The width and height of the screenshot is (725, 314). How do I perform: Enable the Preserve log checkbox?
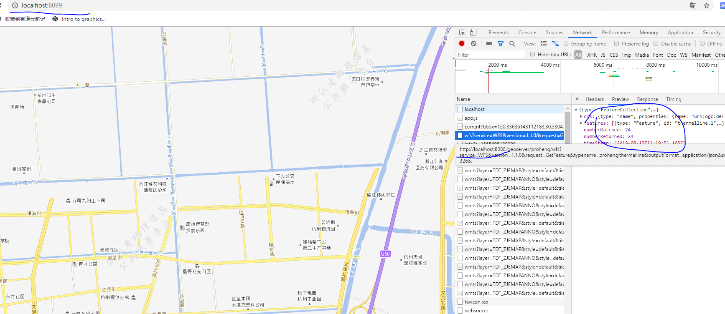tap(616, 43)
